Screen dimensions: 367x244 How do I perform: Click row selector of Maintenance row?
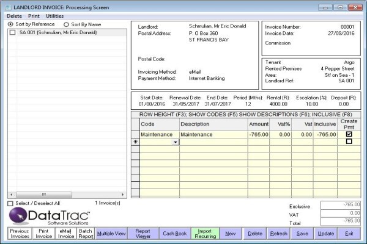point(136,134)
